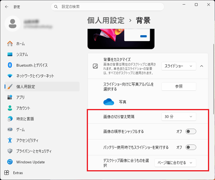
Task: Open プライバシーとセキュリティ category
Action: click(42, 151)
